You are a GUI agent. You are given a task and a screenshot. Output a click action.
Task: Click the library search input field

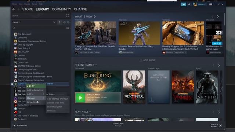tap(40, 28)
